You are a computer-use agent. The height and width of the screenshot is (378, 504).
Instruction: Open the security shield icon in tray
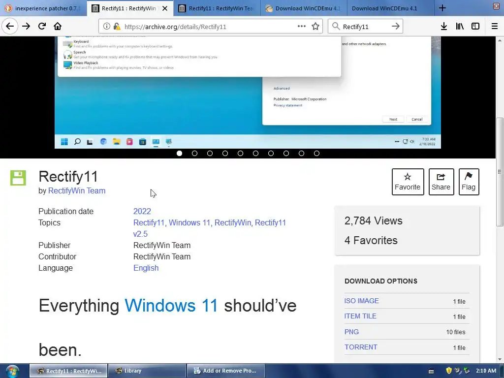[449, 371]
